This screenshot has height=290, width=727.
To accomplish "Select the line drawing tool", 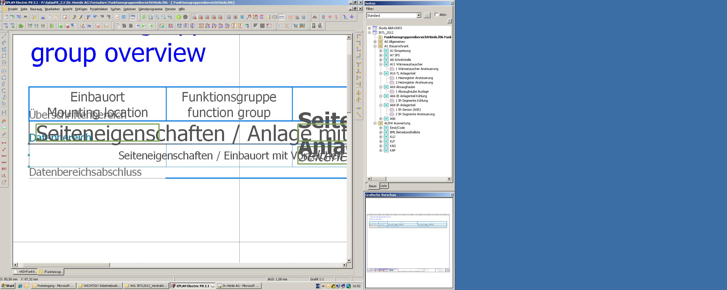I will coord(4,36).
